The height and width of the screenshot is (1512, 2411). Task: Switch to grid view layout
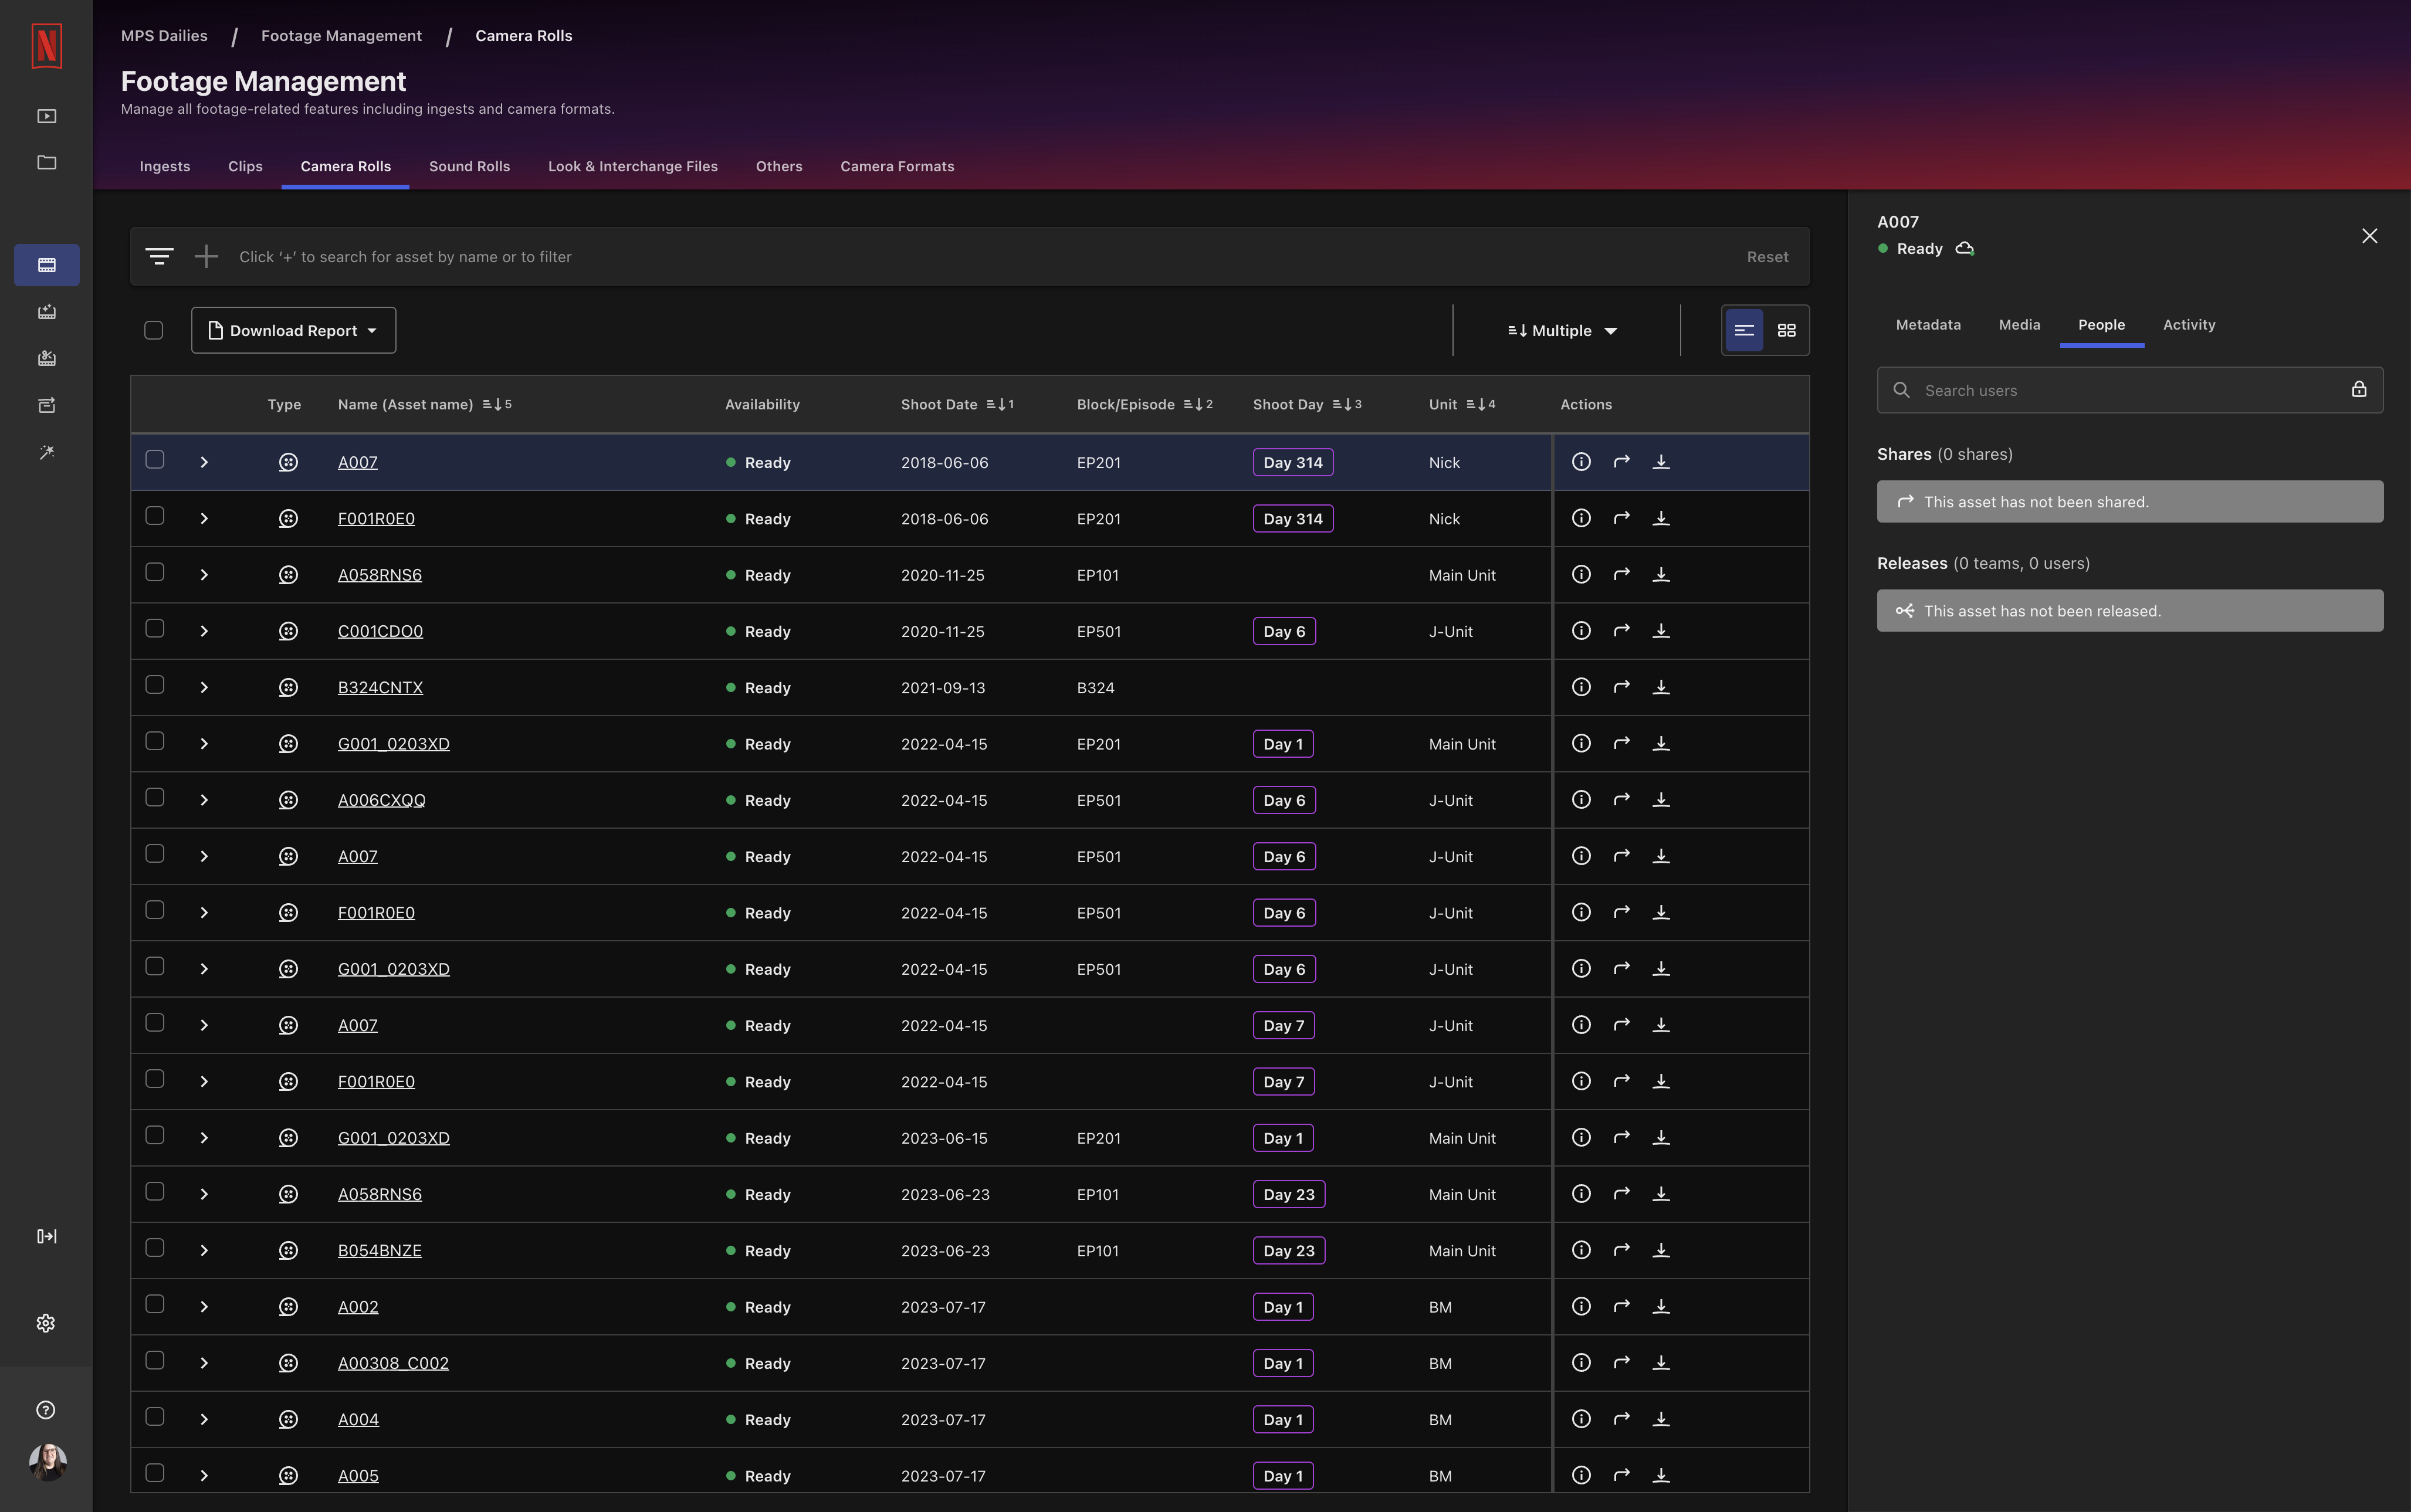[x=1787, y=330]
